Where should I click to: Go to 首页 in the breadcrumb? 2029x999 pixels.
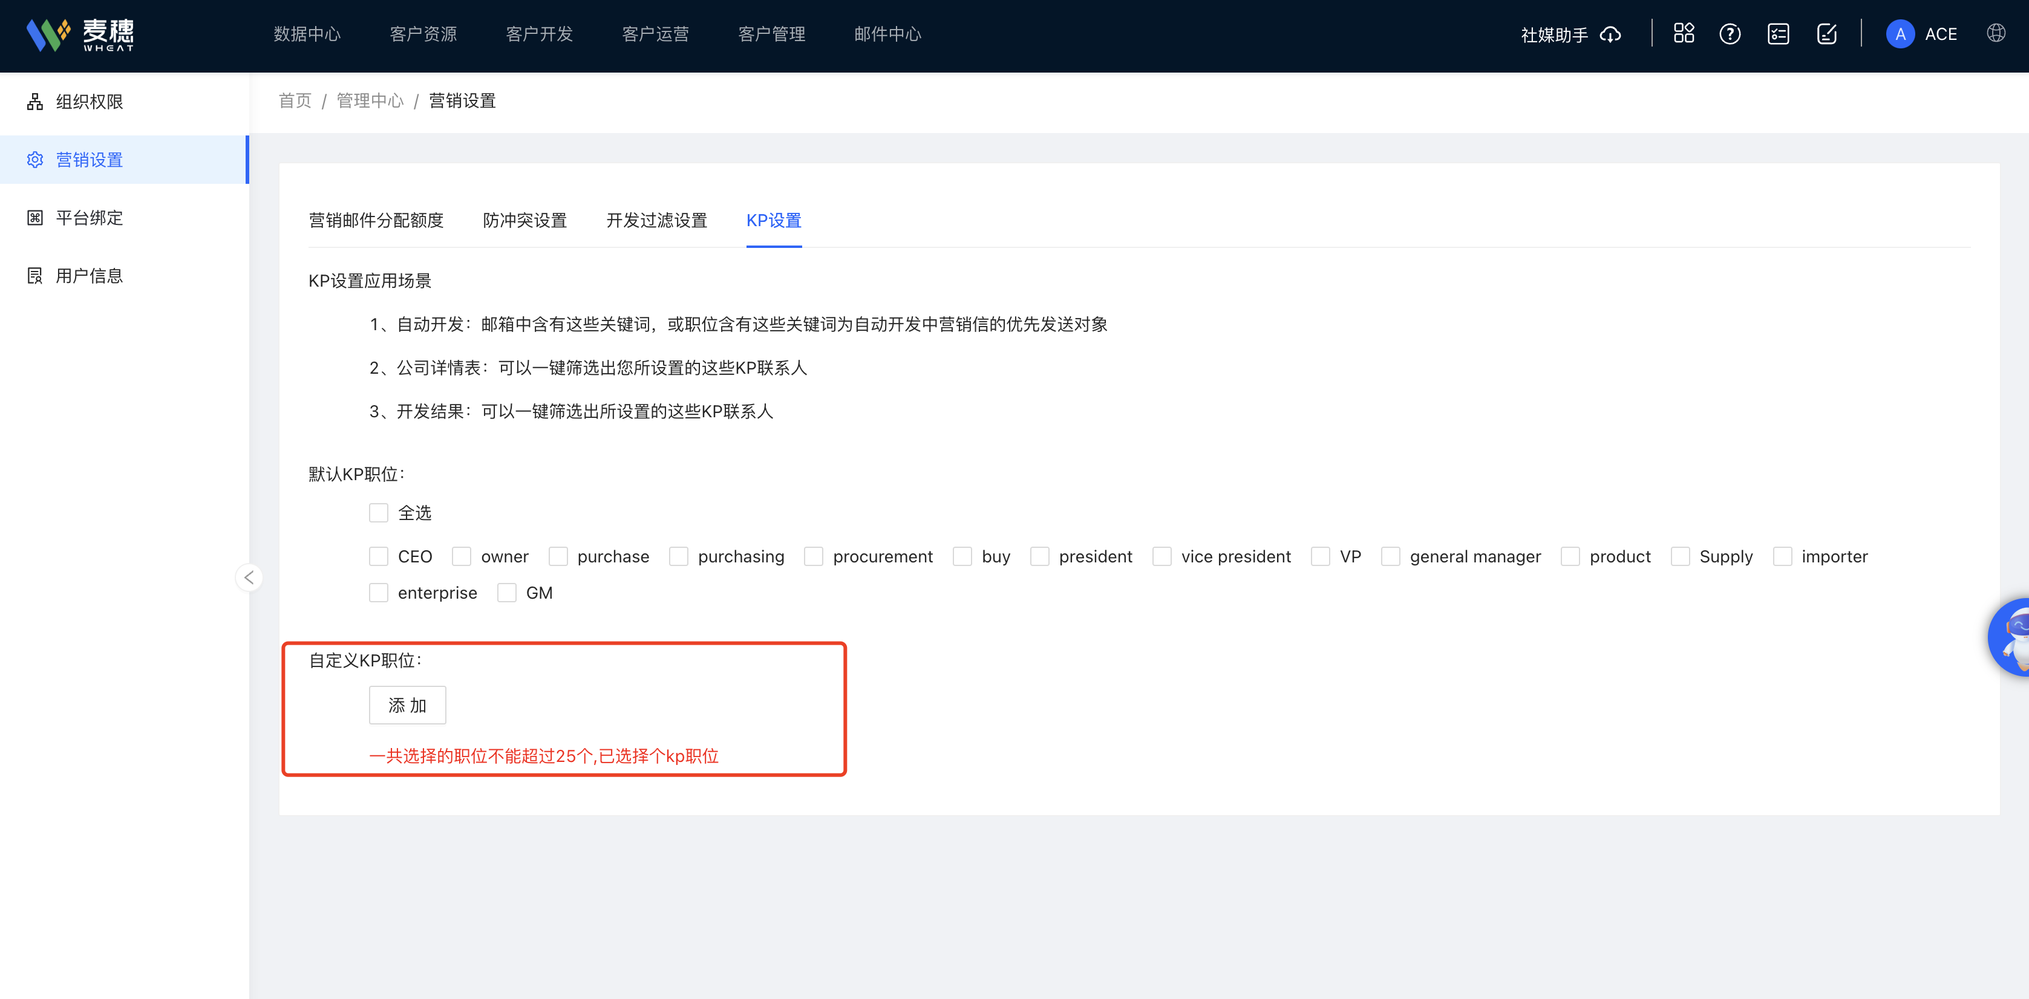click(x=295, y=101)
